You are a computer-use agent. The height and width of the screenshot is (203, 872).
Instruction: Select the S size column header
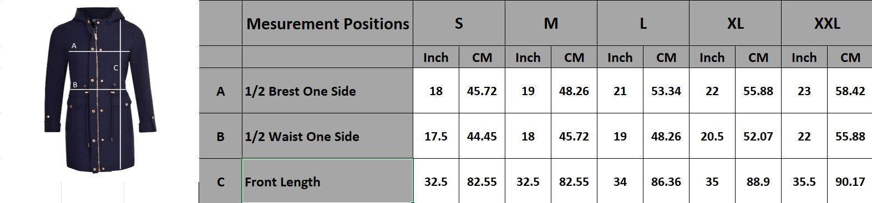coord(459,23)
